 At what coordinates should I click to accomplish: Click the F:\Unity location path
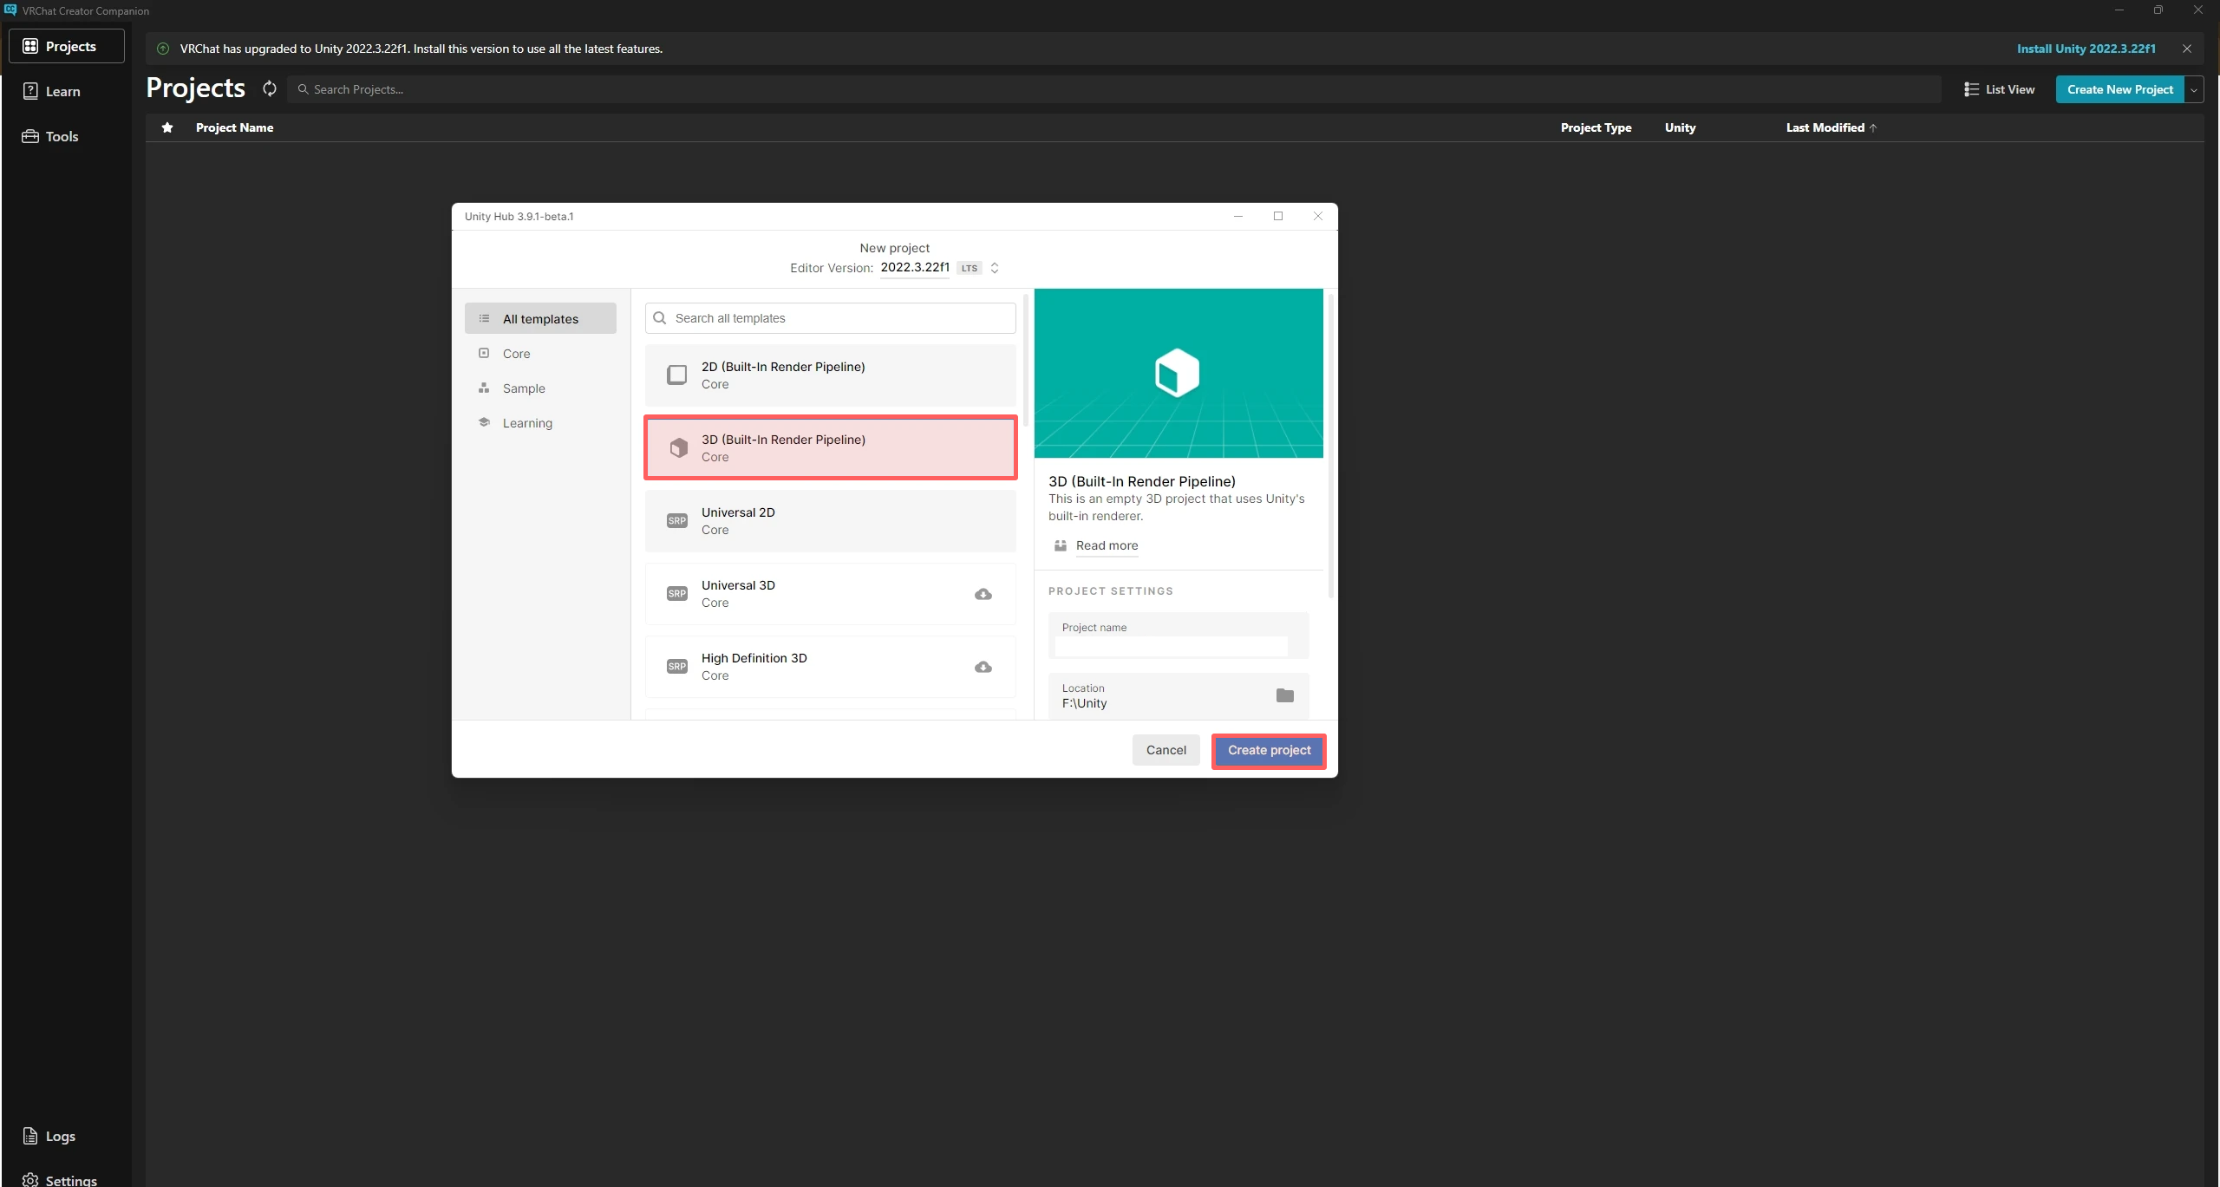coord(1084,703)
